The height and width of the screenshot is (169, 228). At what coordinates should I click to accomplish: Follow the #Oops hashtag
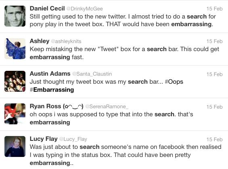click(x=174, y=82)
